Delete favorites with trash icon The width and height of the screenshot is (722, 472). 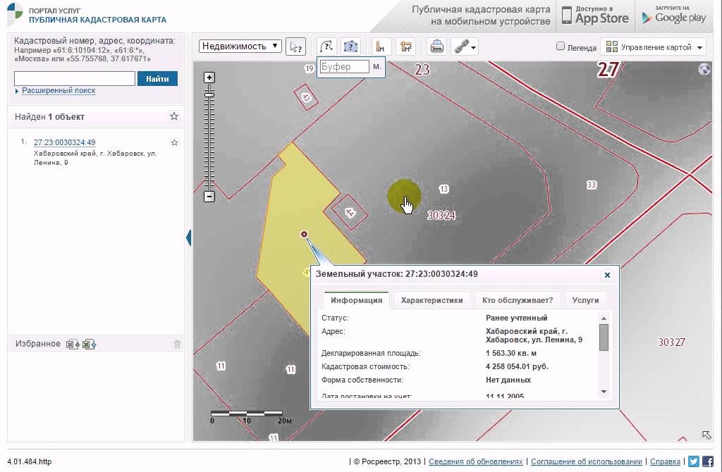click(x=177, y=344)
